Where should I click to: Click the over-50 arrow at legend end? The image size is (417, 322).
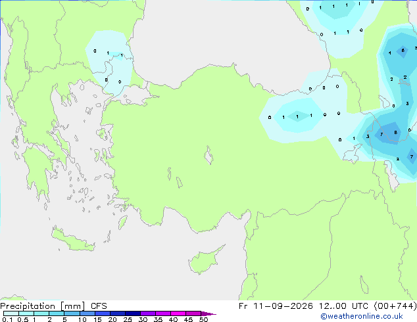[208, 313]
